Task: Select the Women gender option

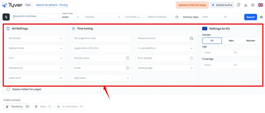Action: [251, 41]
